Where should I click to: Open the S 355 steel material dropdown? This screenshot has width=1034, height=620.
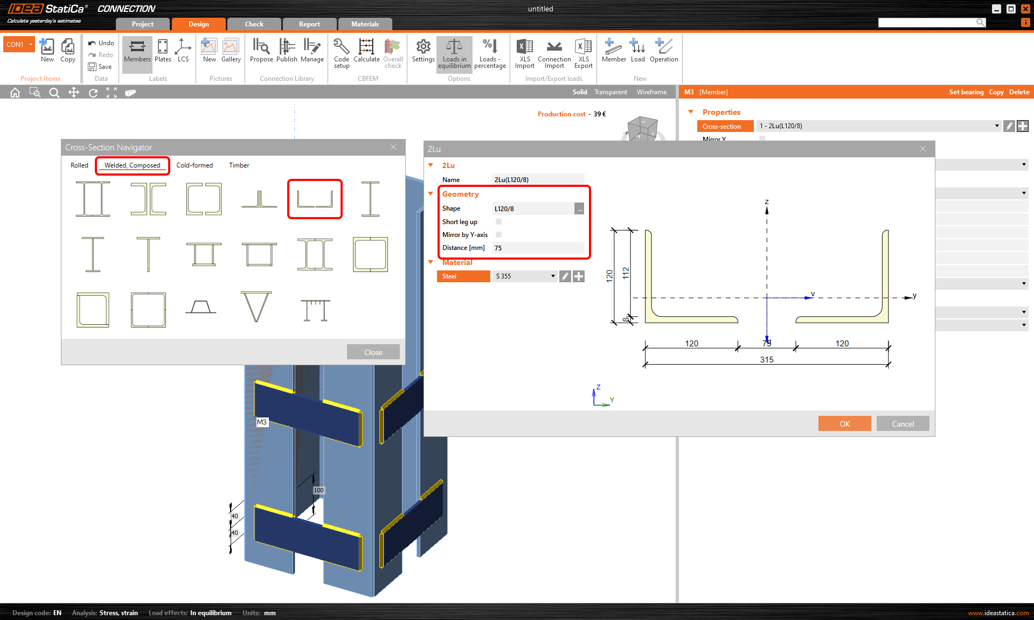524,276
